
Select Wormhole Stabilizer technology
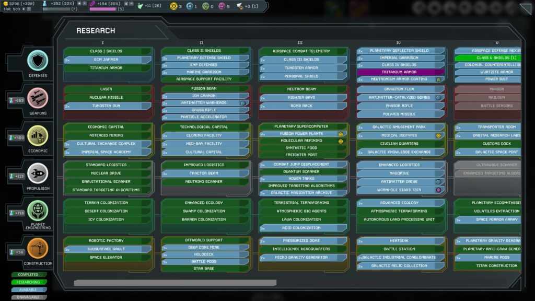click(x=399, y=190)
